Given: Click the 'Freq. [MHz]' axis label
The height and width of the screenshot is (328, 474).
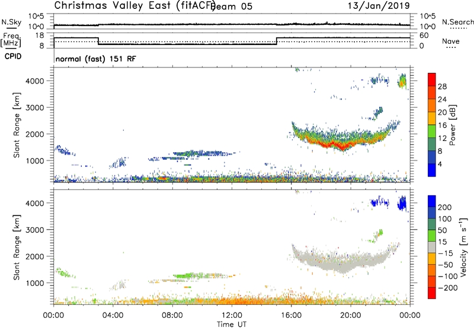Looking at the screenshot, I should point(11,40).
